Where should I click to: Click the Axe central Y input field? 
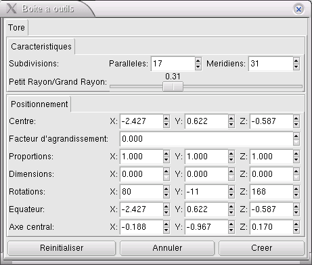[x=206, y=227]
